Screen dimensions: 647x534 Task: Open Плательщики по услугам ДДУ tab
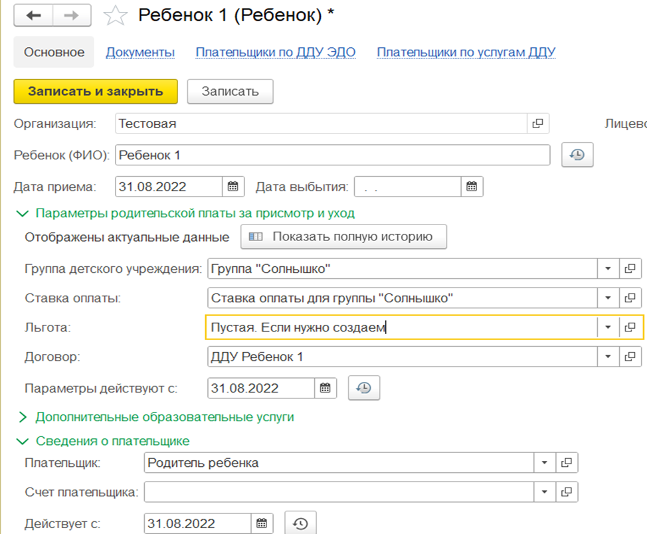[466, 52]
